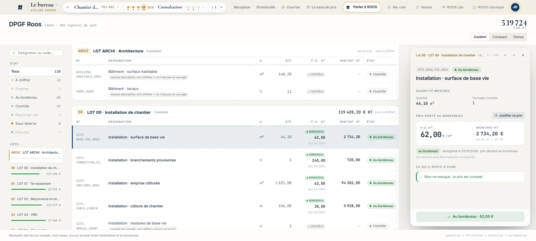Select the clôture de chantier row
The width and height of the screenshot is (536, 241).
235,206
